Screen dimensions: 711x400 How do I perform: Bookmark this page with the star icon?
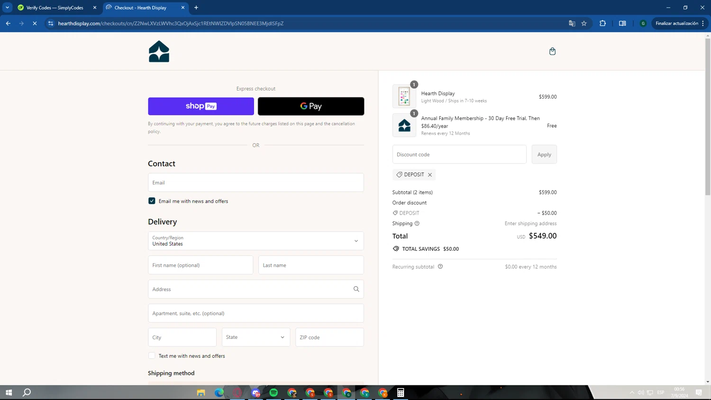(x=584, y=23)
